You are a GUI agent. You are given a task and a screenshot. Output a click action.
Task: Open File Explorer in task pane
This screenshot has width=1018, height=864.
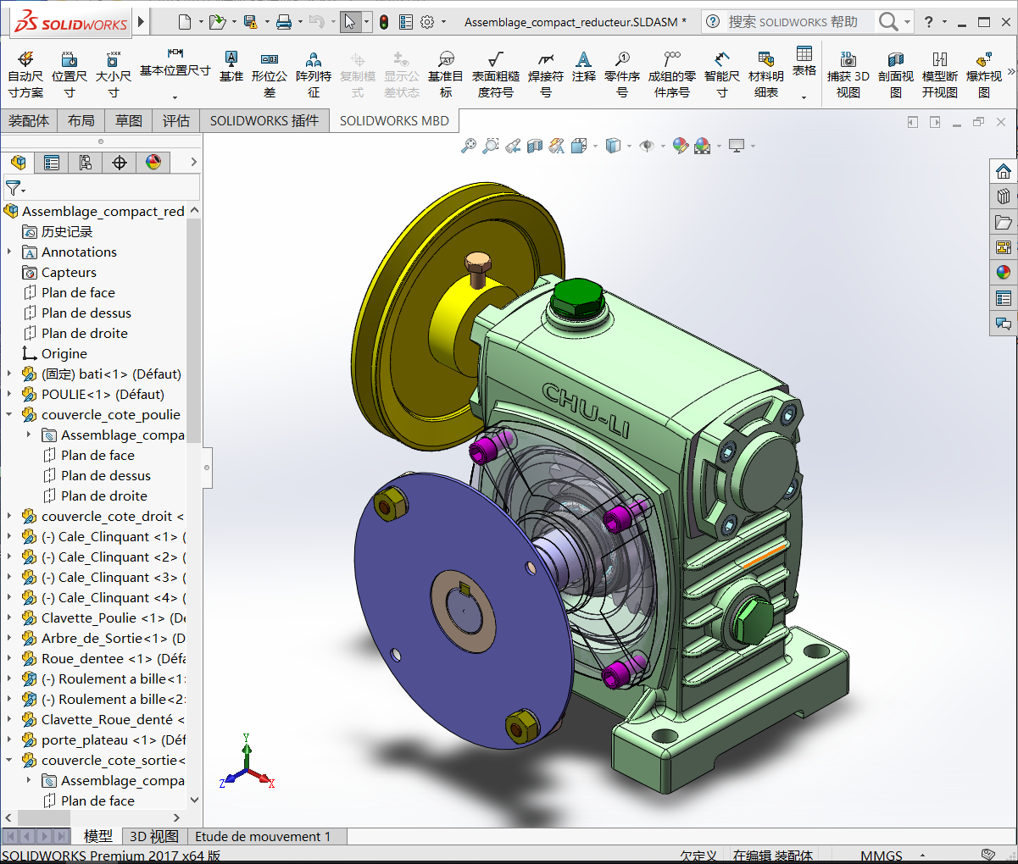(1004, 222)
